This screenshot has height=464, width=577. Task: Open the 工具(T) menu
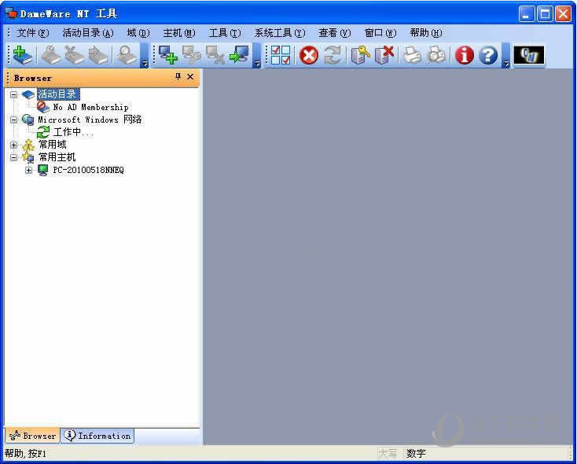[x=225, y=33]
